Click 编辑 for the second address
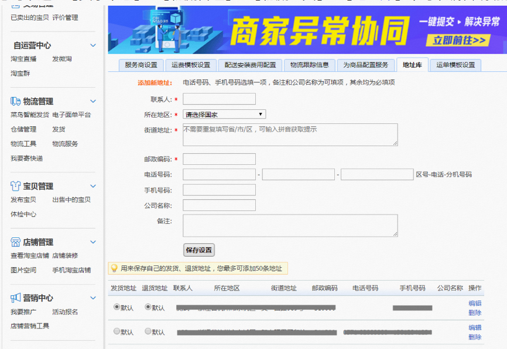Viewport: 507px width, 349px height. pos(475,328)
